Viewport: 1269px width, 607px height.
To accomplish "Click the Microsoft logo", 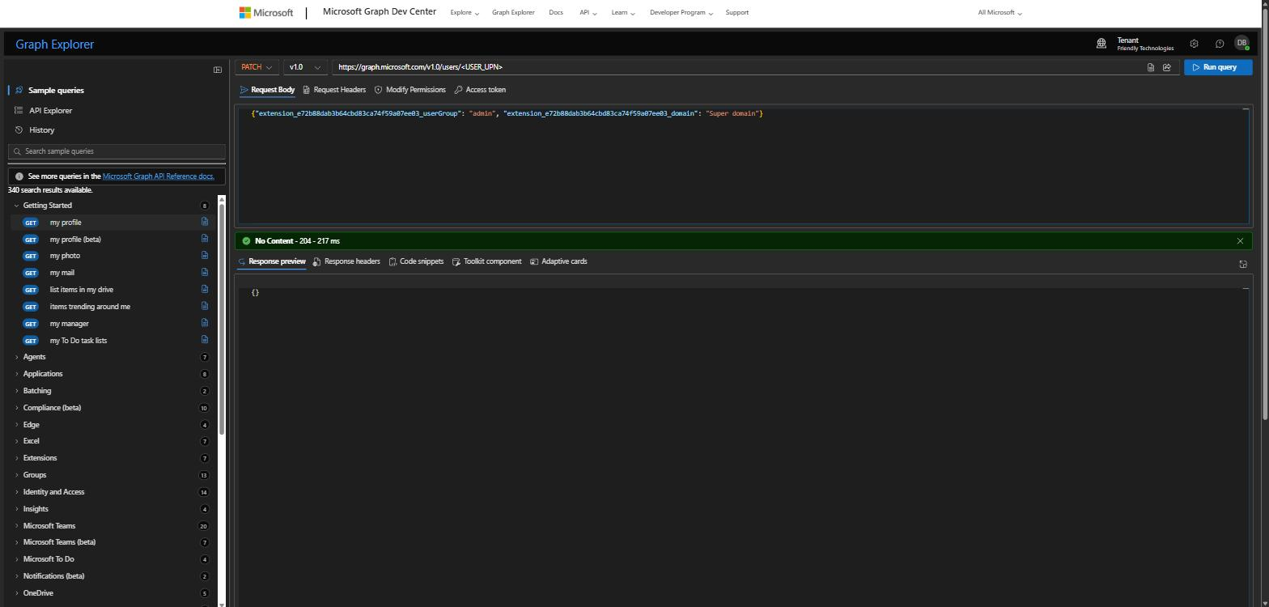I will point(266,13).
